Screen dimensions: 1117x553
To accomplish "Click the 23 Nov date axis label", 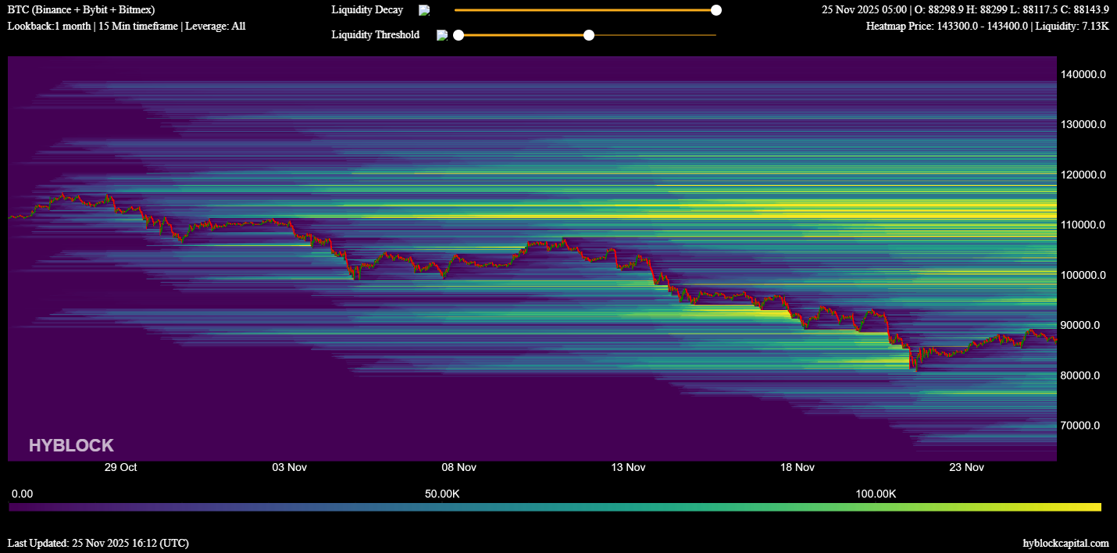I will point(966,467).
